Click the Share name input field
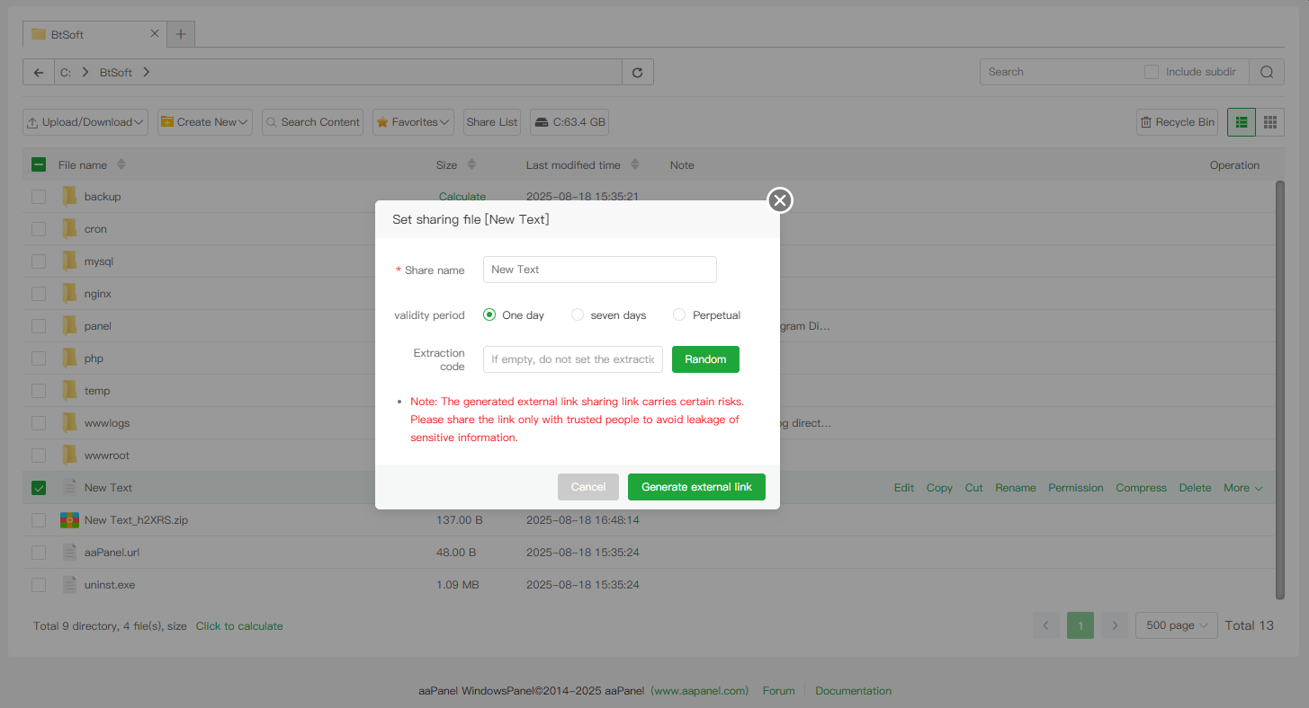The width and height of the screenshot is (1309, 708). click(x=599, y=270)
